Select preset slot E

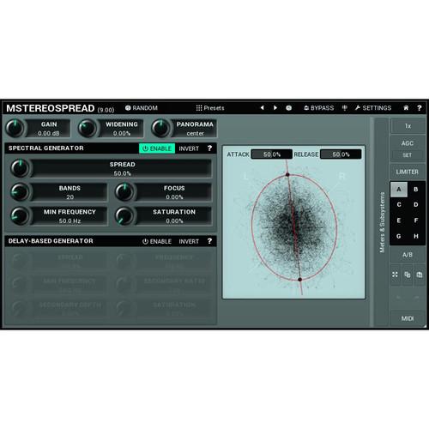[399, 221]
